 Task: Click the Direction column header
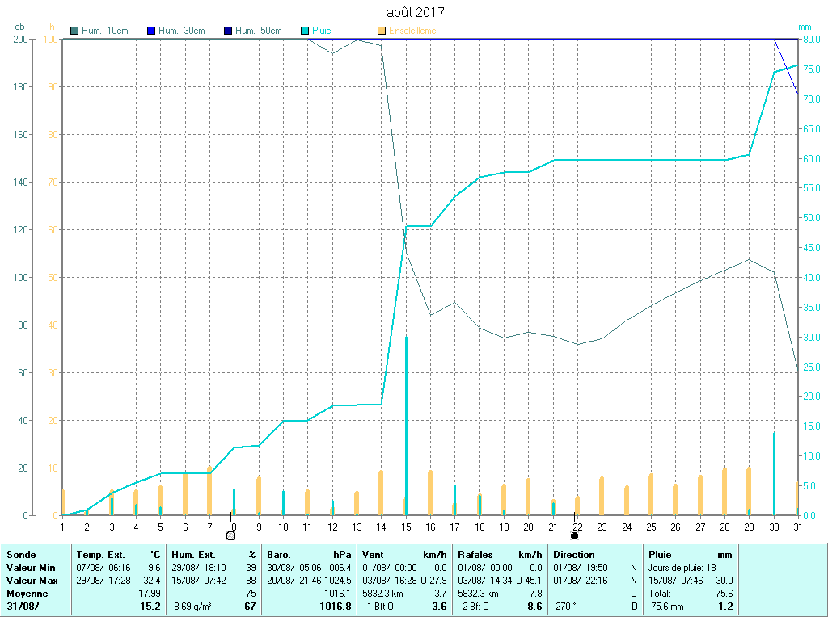[x=573, y=555]
